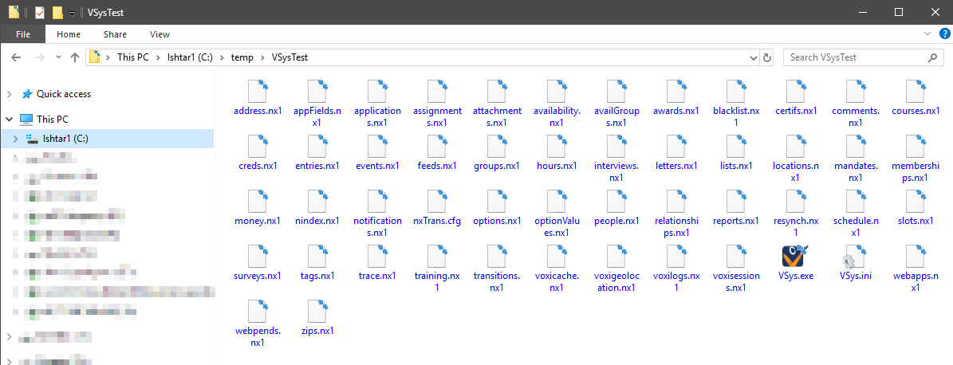Click the Help question mark icon
This screenshot has height=365, width=953.
(944, 33)
